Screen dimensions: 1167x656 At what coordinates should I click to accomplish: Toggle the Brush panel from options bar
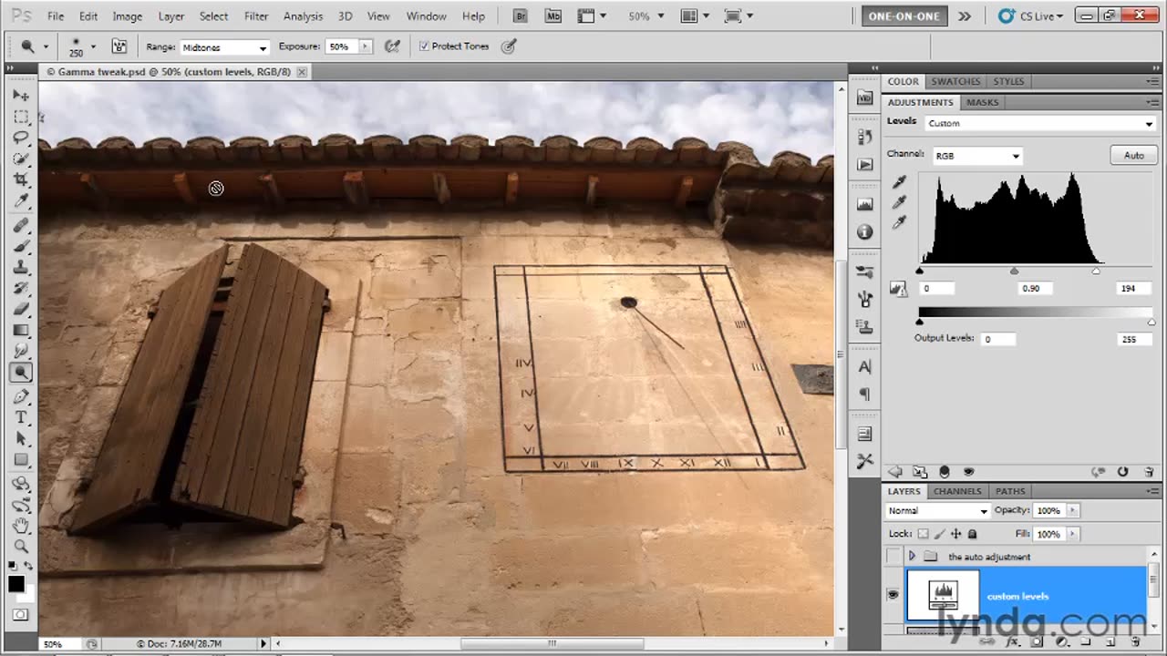click(x=119, y=46)
